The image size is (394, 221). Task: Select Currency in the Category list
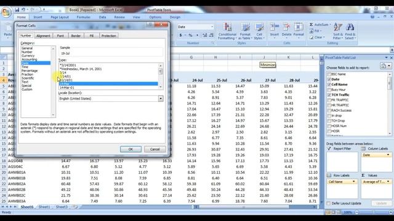(x=28, y=56)
